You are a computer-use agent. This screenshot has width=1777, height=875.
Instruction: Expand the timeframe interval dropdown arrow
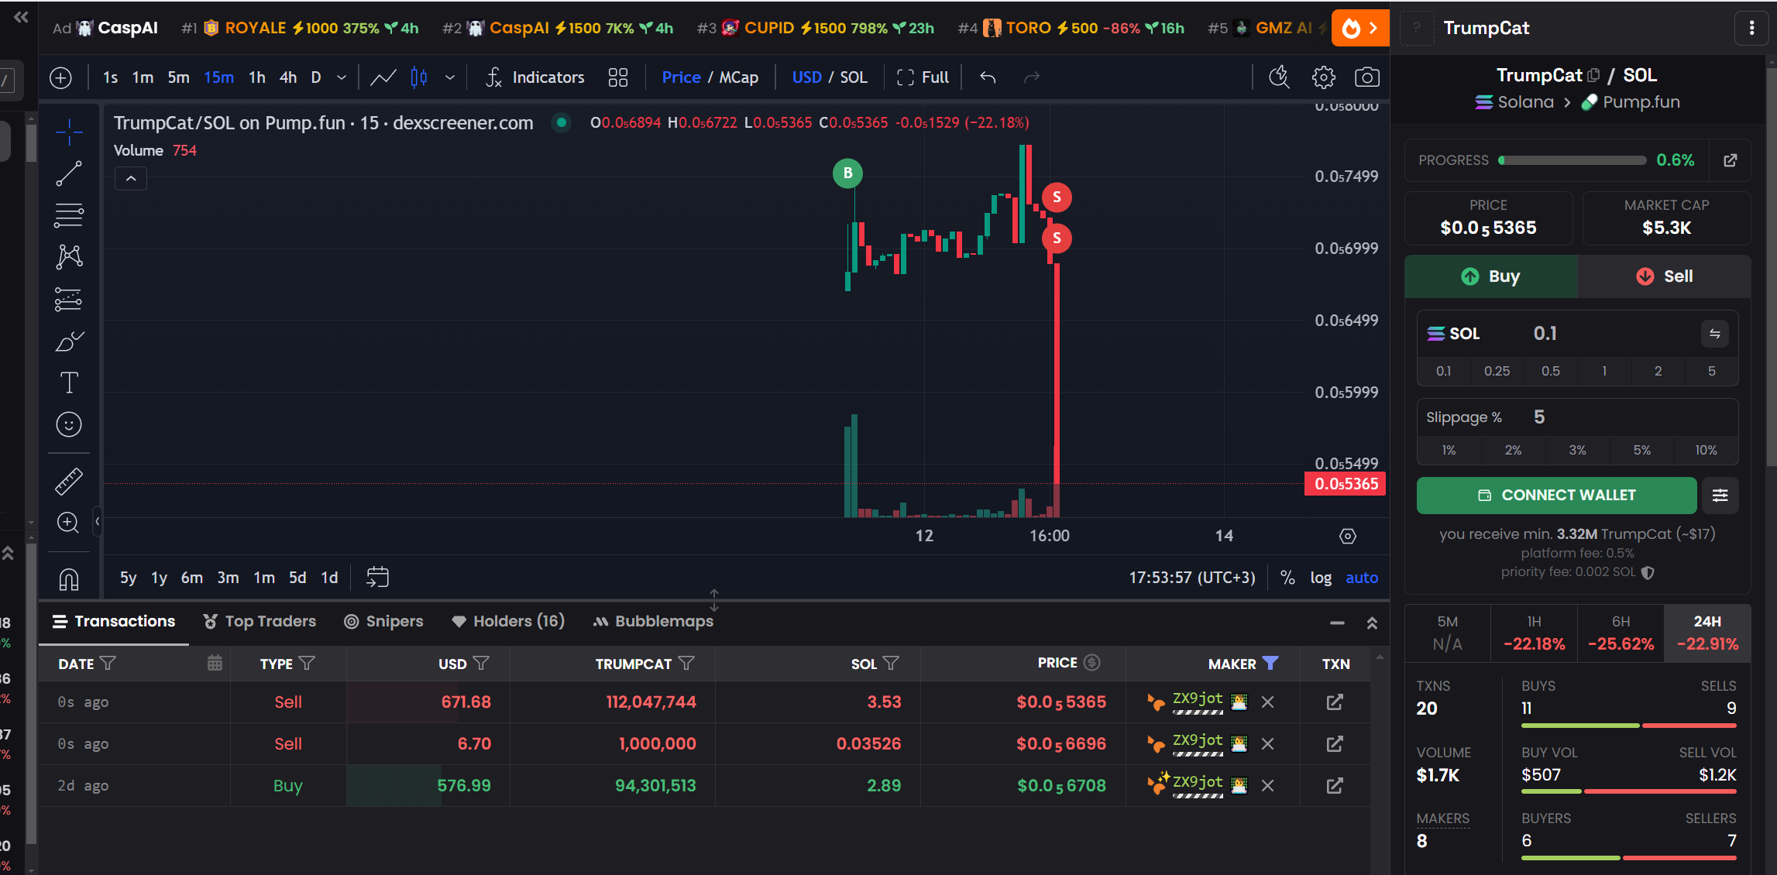point(342,77)
